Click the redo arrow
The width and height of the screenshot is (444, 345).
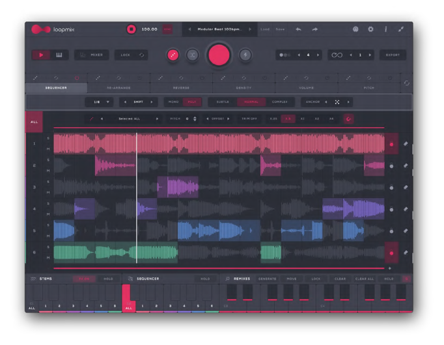point(314,29)
